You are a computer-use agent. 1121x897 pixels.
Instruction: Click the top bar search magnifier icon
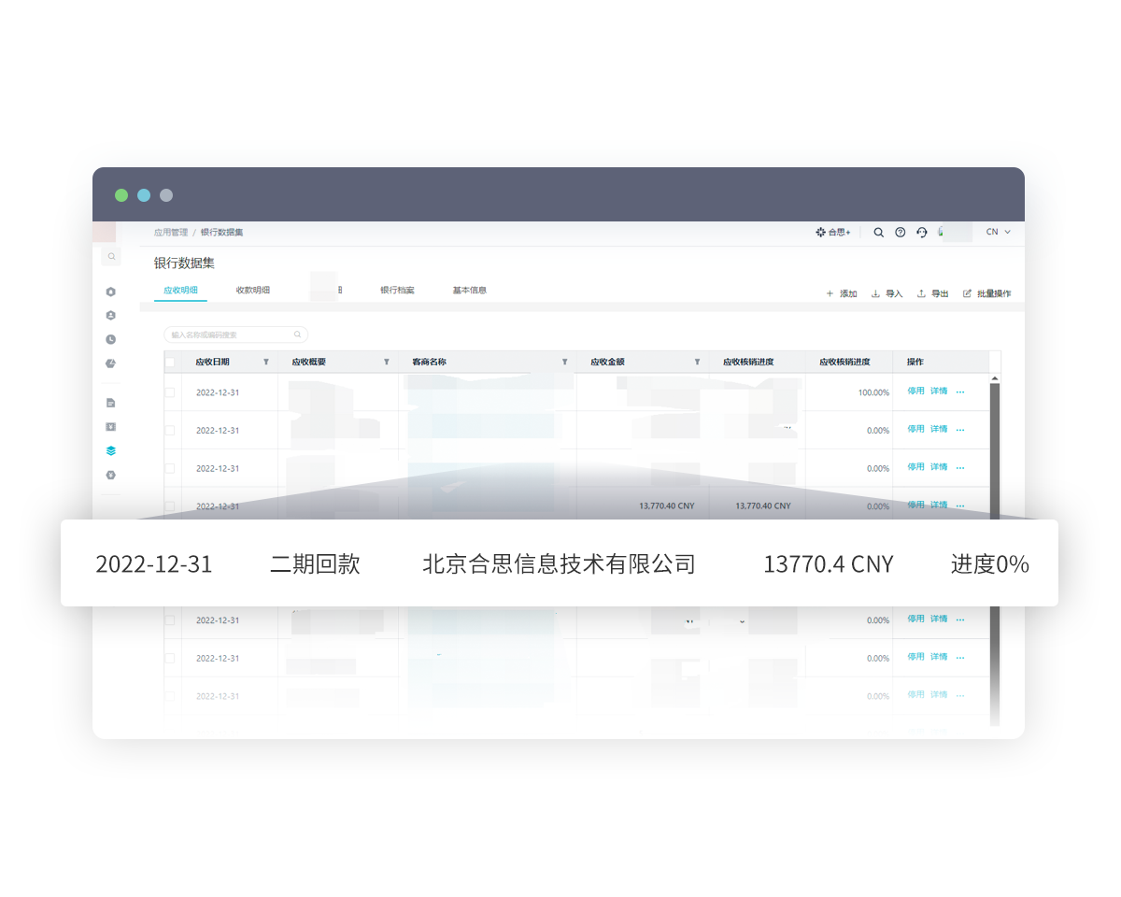878,232
